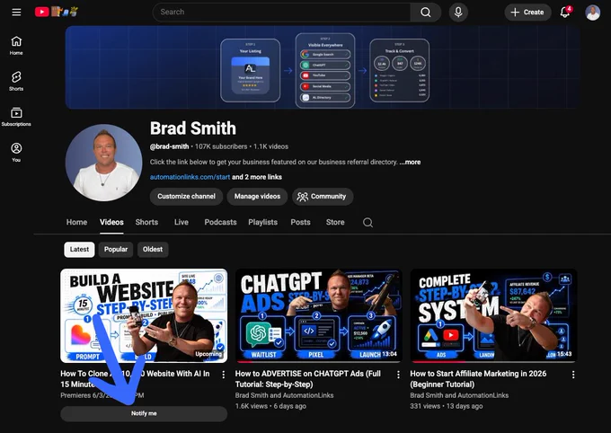
Task: Click 'Brad Smith and AutomationLinks' under ChatGPT video
Action: coord(284,395)
